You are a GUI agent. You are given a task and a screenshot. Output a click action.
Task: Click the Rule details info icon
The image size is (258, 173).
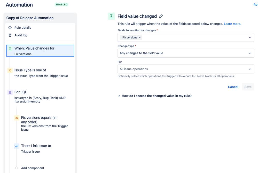[10, 27]
